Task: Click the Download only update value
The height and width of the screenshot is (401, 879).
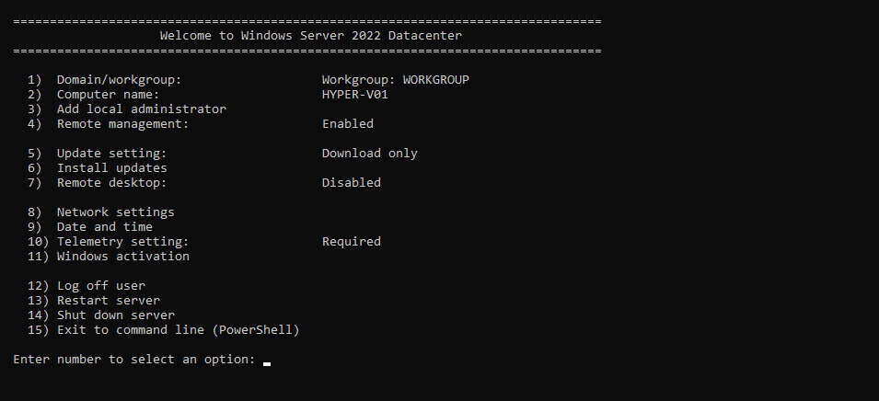Action: coord(369,154)
